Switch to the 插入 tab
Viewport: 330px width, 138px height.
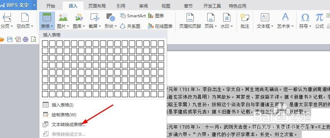[73, 6]
